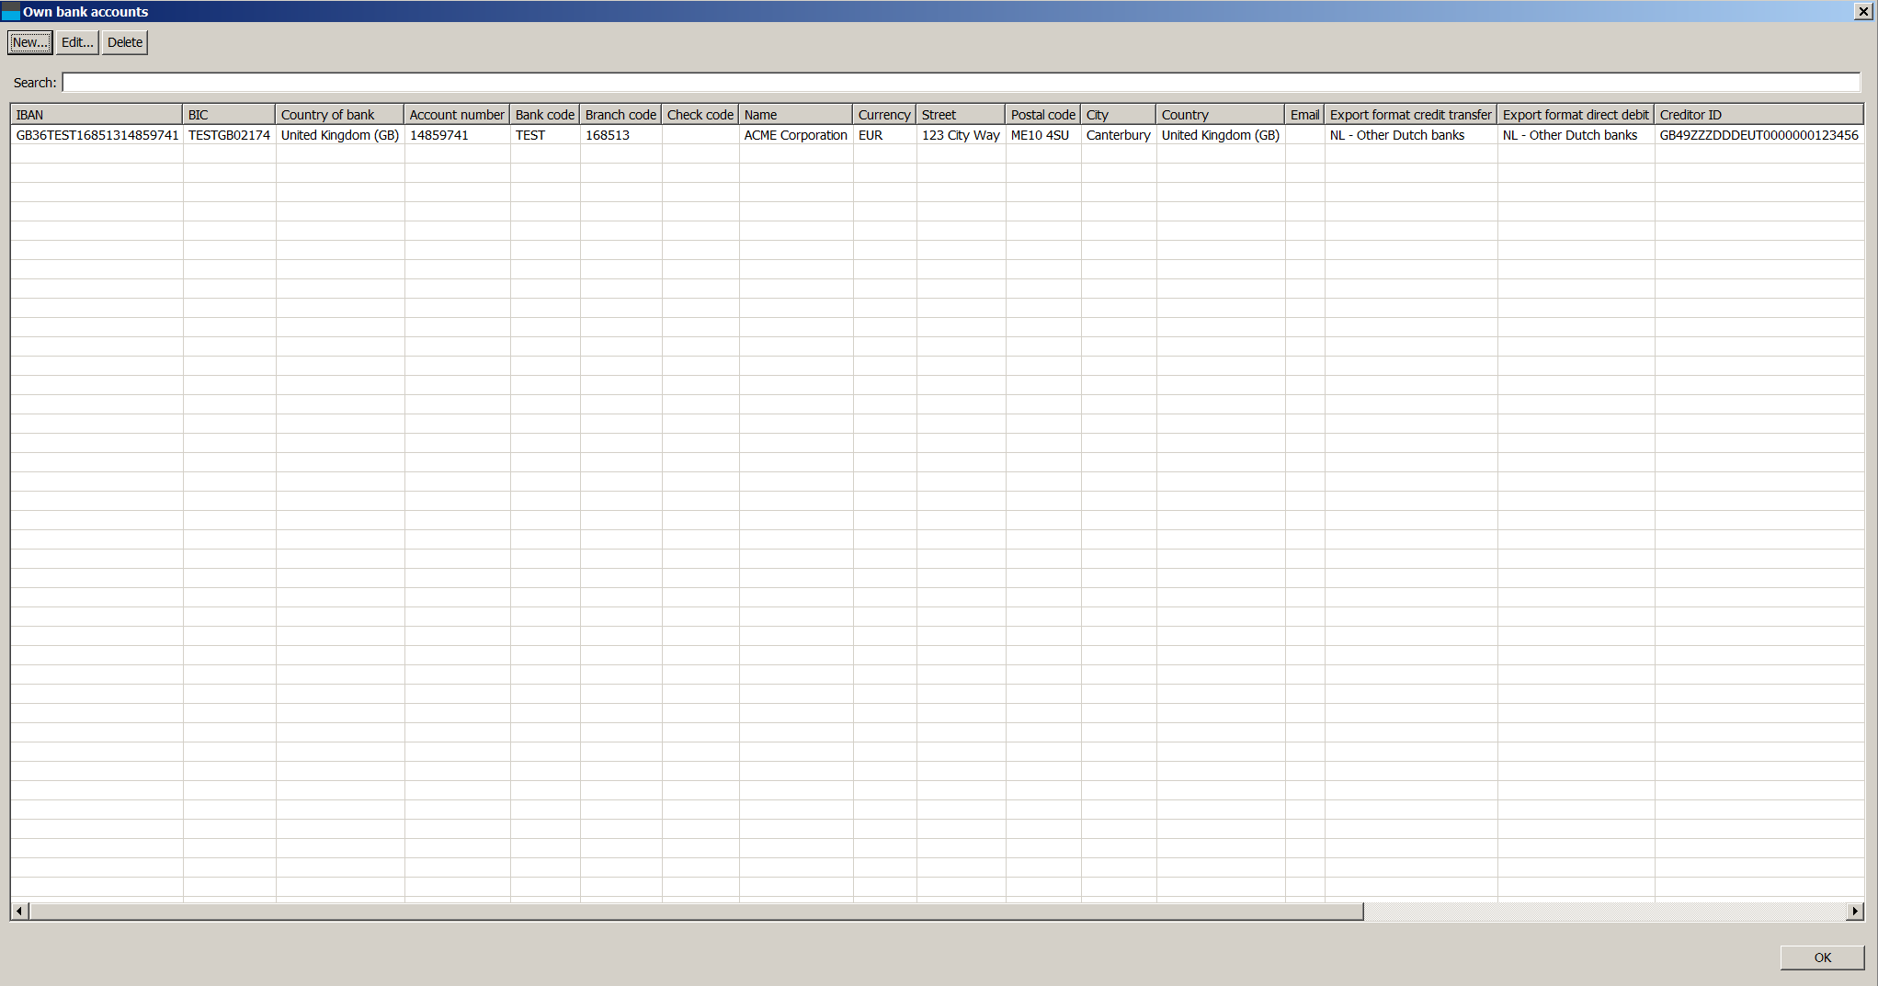Click the left arrow of the horizontal scrollbar

17,911
